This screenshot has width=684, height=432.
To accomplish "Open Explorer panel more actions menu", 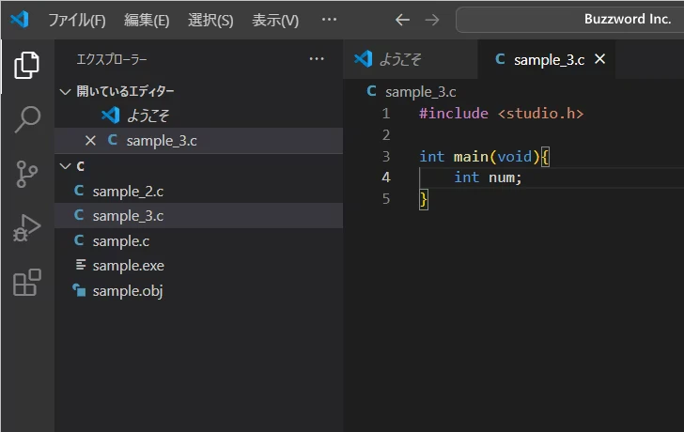I will pos(317,59).
